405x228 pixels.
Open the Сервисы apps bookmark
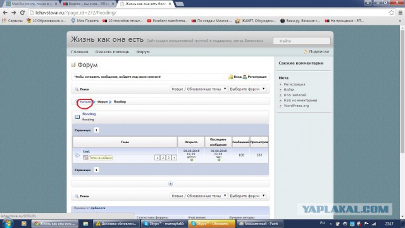[13, 21]
